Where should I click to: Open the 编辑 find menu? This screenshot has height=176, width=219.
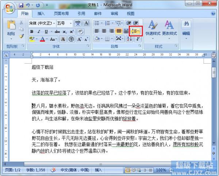[x=186, y=30]
